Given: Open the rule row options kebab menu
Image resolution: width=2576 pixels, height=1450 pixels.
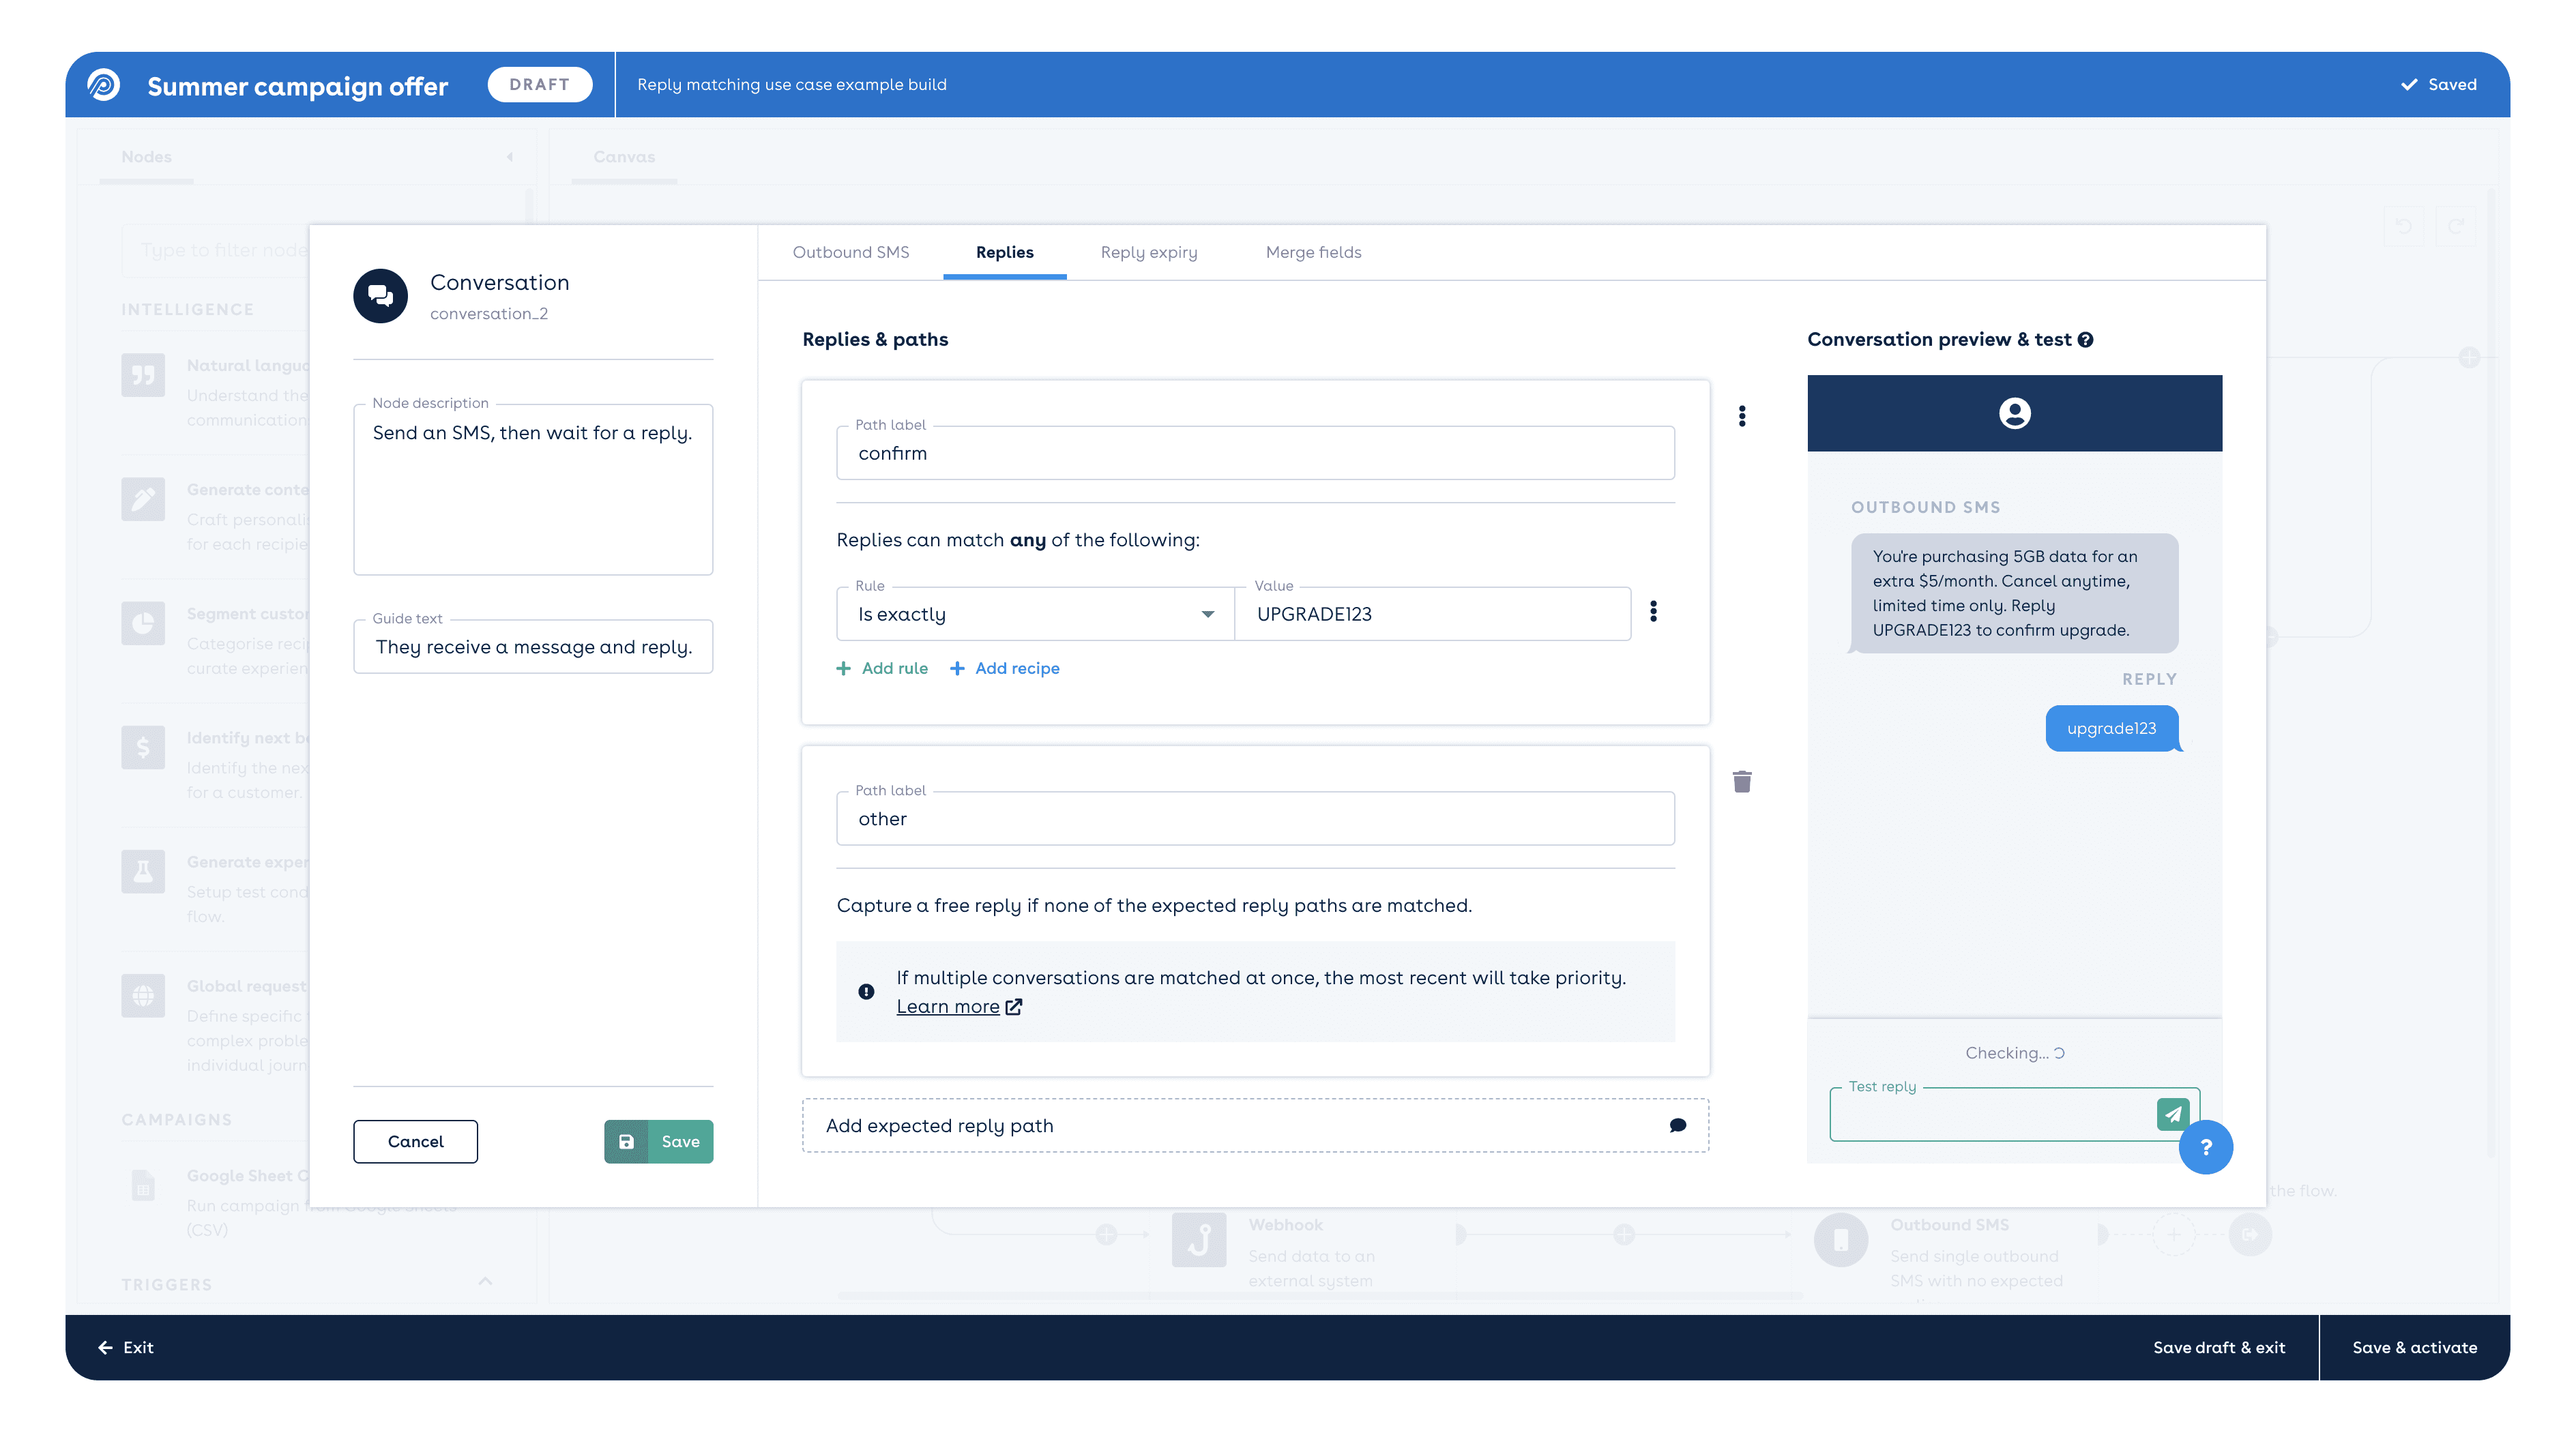Looking at the screenshot, I should [1653, 611].
